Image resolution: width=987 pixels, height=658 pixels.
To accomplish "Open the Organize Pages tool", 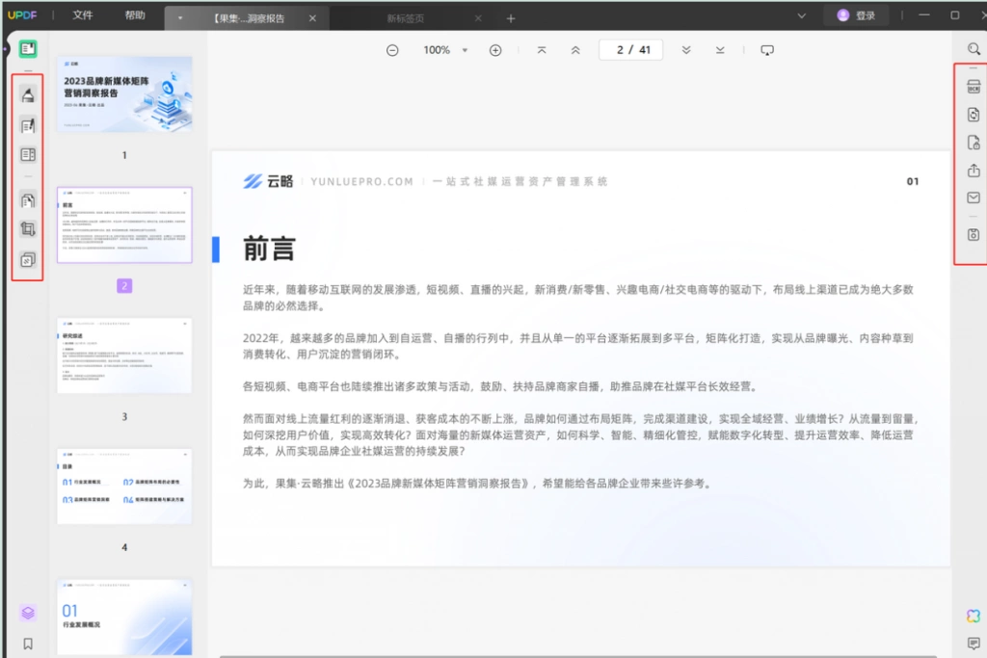I will point(28,200).
